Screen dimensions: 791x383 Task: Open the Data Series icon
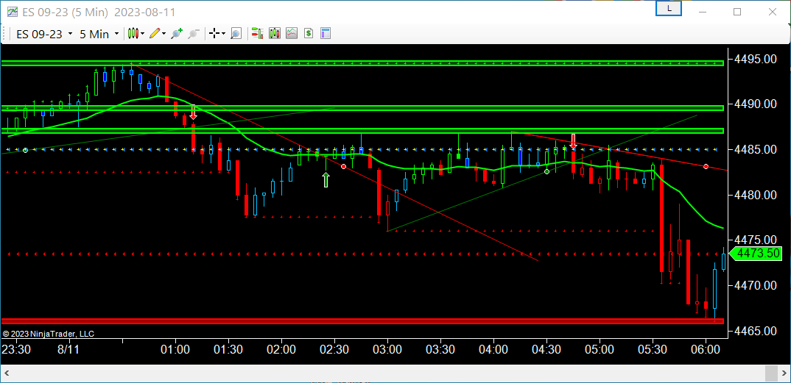[x=275, y=34]
